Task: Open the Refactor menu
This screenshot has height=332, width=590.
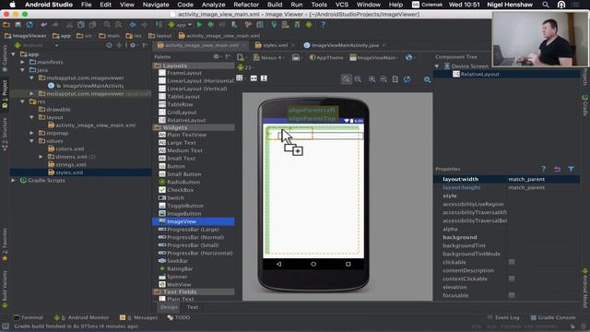Action: click(x=246, y=5)
